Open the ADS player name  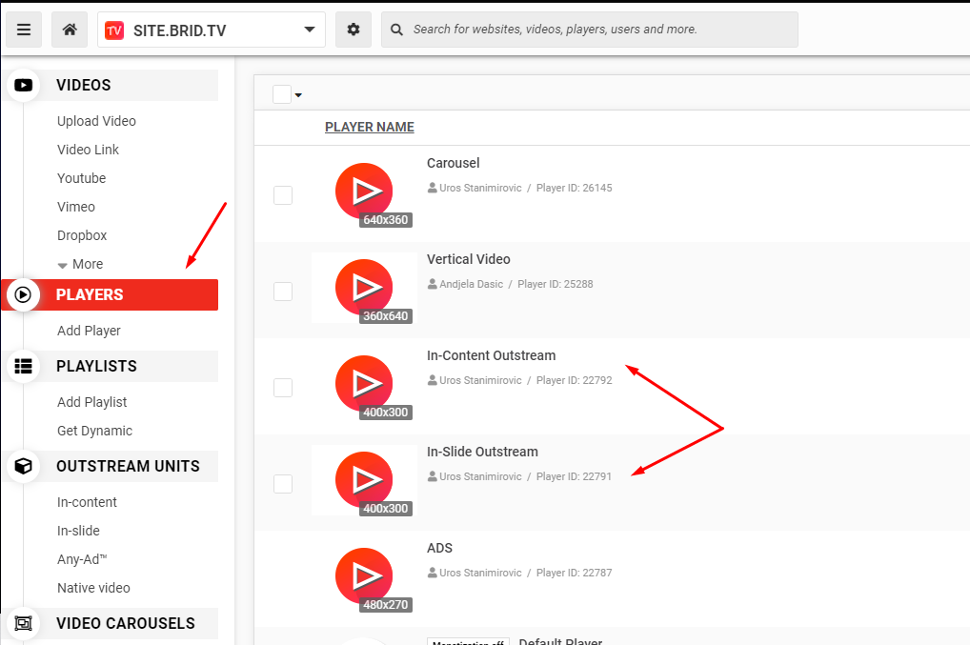pos(440,548)
